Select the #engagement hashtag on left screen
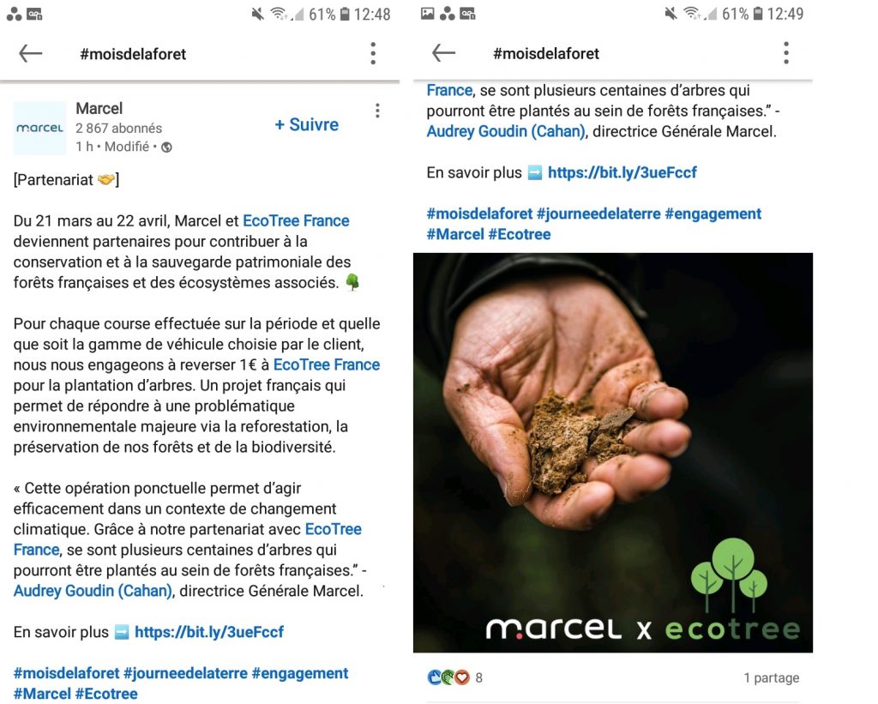 (300, 673)
